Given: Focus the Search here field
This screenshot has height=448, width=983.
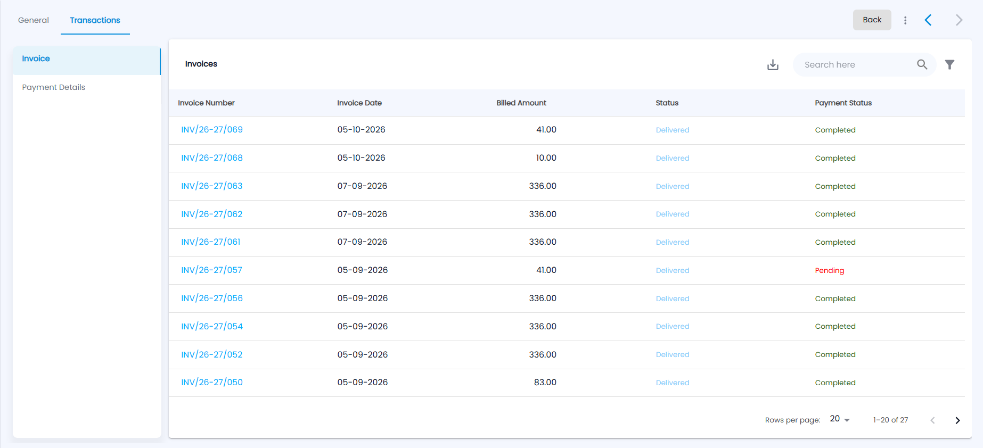Looking at the screenshot, I should tap(856, 65).
